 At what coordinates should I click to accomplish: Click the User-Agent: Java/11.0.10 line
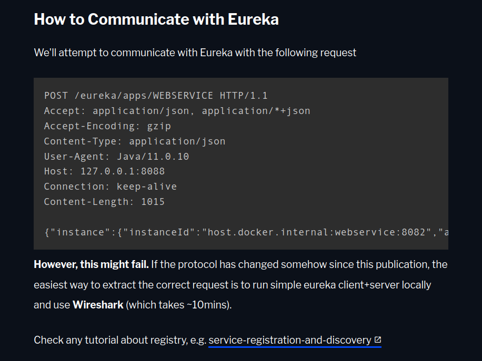[116, 157]
